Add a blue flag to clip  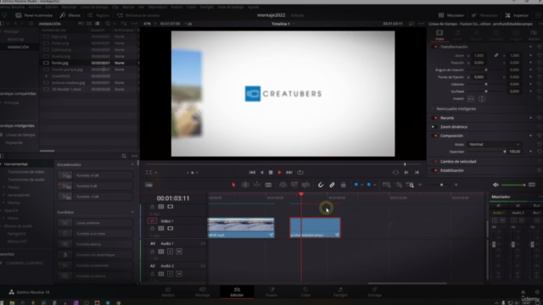pos(356,185)
